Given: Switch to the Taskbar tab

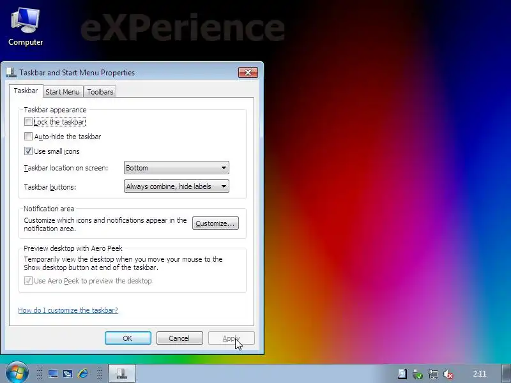Looking at the screenshot, I should [26, 91].
